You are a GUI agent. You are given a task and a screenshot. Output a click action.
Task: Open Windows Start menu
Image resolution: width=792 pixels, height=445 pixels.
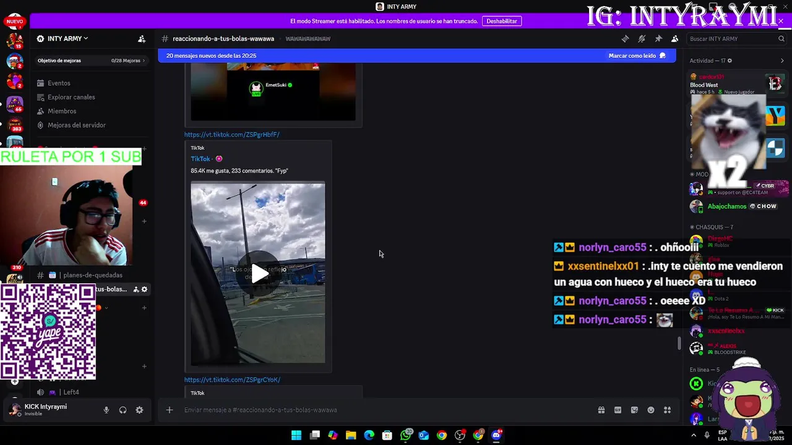click(x=296, y=435)
